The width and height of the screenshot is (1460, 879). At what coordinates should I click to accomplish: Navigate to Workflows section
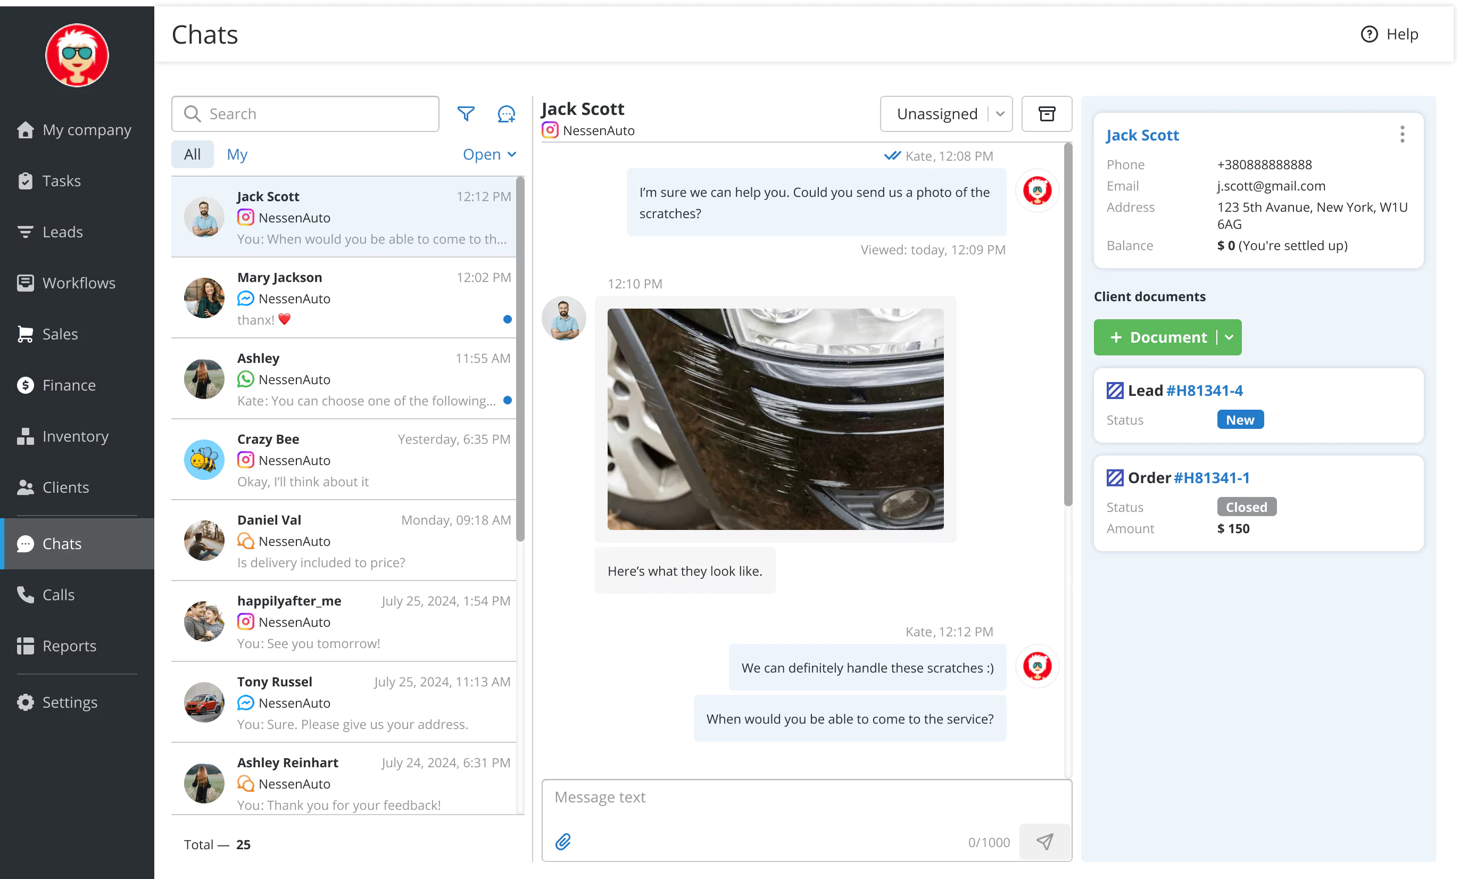pos(77,283)
